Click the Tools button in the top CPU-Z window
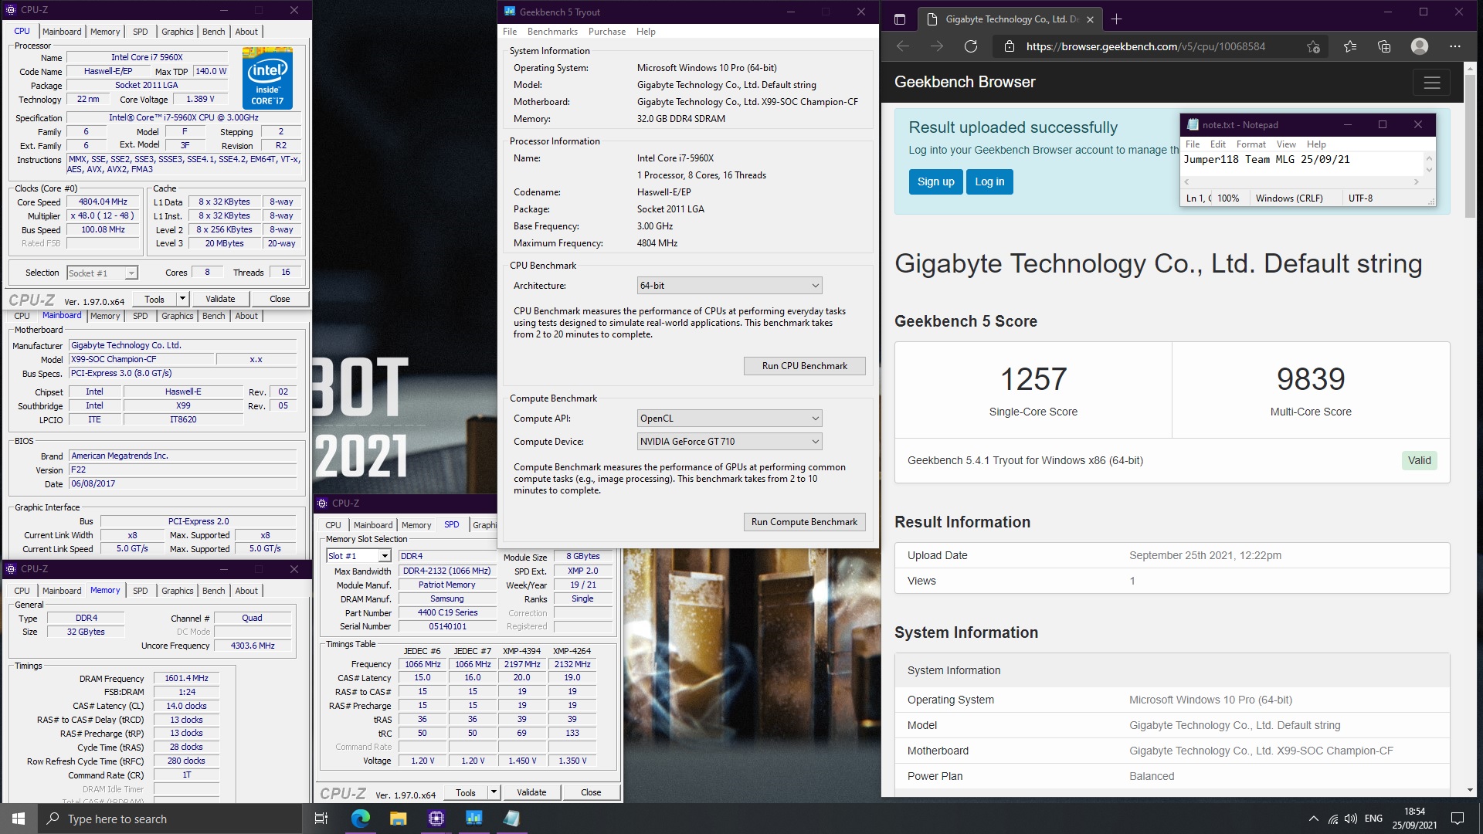This screenshot has width=1483, height=834. pyautogui.click(x=154, y=299)
